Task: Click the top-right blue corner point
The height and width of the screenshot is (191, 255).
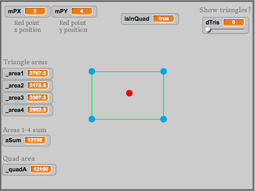Action: point(164,72)
